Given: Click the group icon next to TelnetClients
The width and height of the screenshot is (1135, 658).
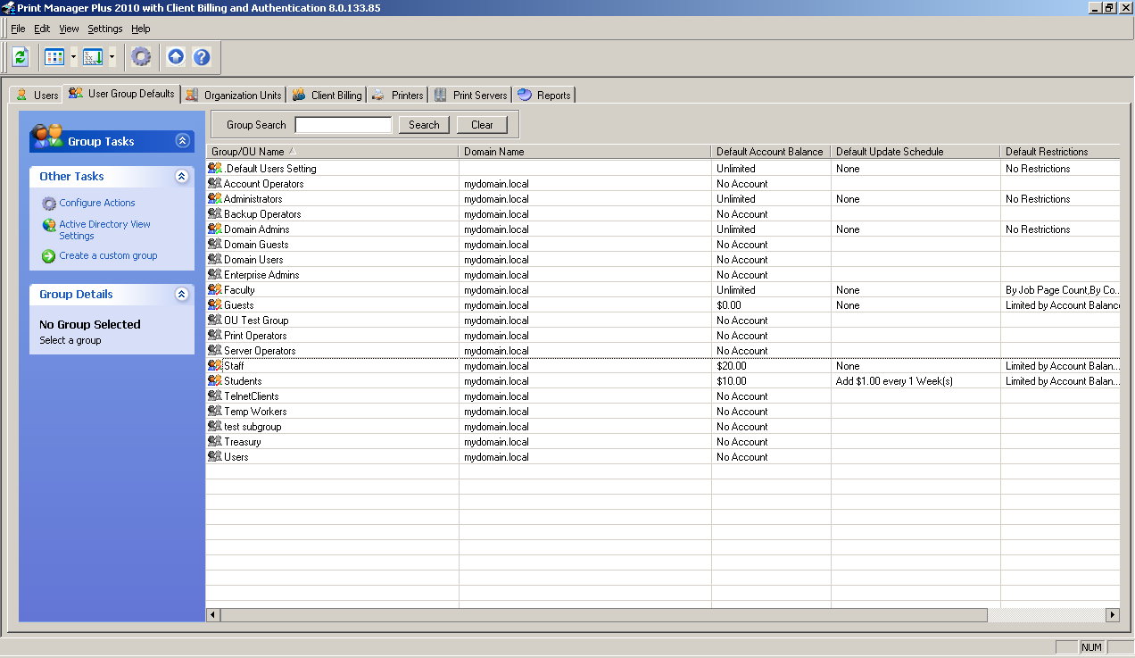Looking at the screenshot, I should pyautogui.click(x=215, y=396).
